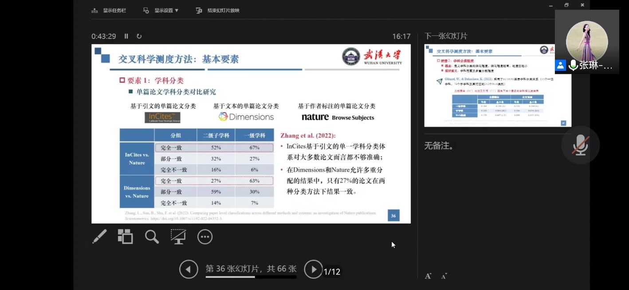Click the 无备注 notes area
This screenshot has width=629, height=290.
coord(439,145)
